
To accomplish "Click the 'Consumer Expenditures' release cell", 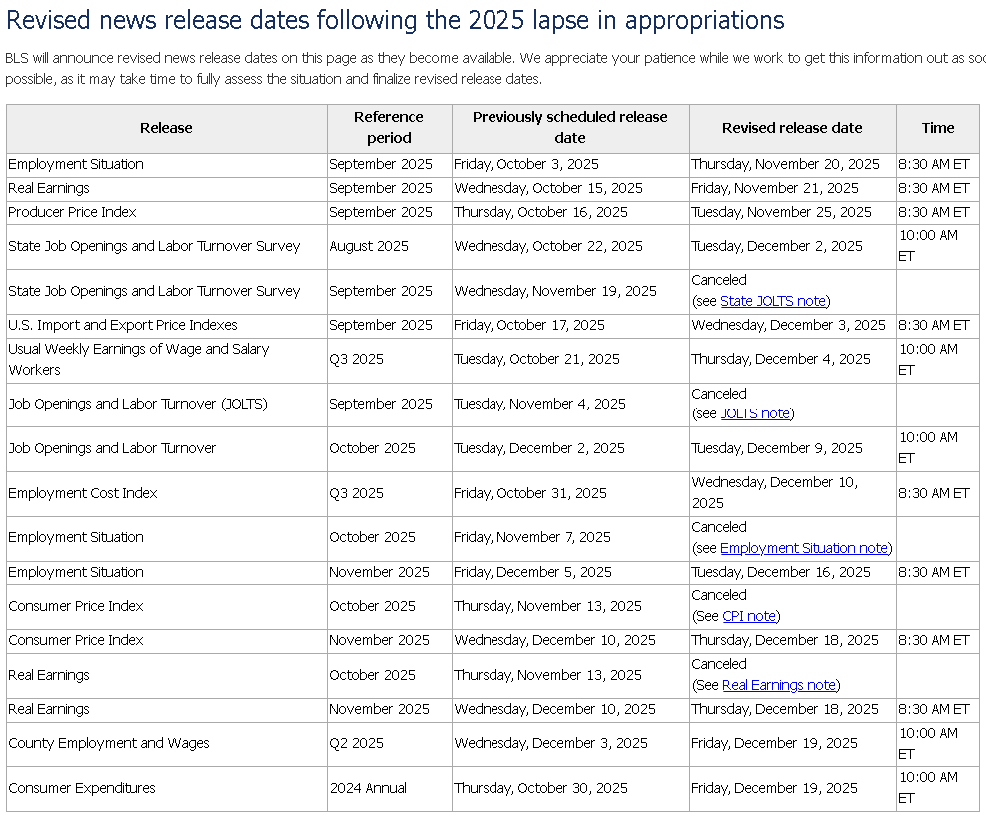I will (x=82, y=788).
